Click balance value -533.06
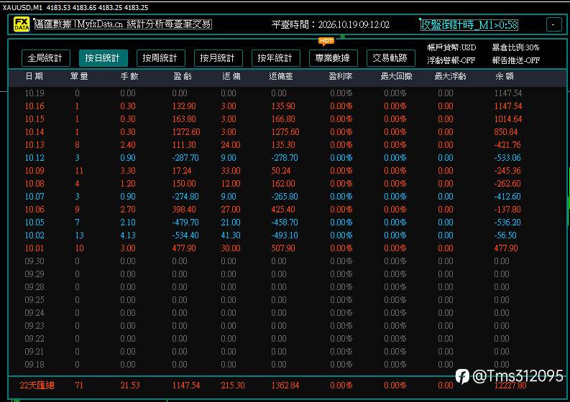 tap(507, 158)
